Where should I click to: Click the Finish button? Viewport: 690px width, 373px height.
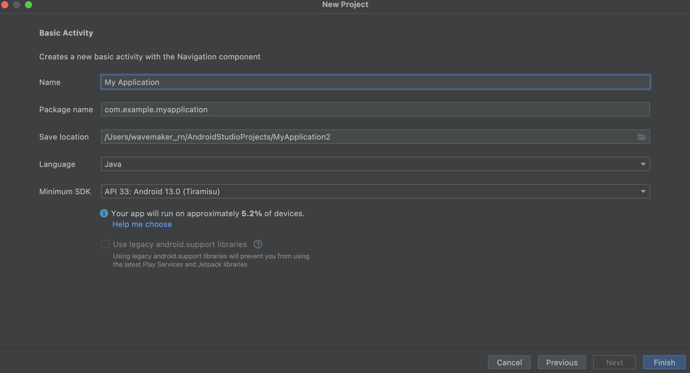click(x=664, y=362)
